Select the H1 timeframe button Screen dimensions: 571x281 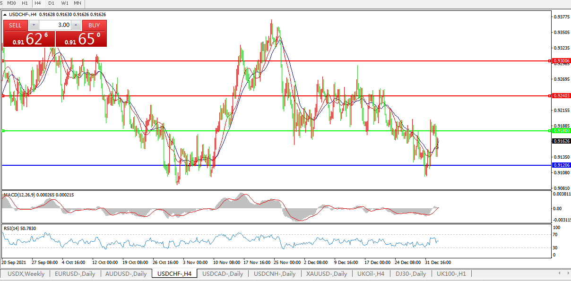(25, 3)
